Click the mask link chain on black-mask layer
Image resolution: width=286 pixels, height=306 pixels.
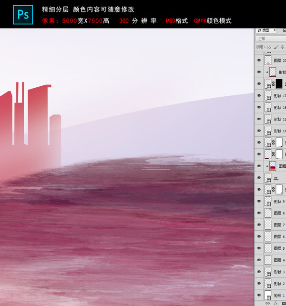pyautogui.click(x=273, y=84)
